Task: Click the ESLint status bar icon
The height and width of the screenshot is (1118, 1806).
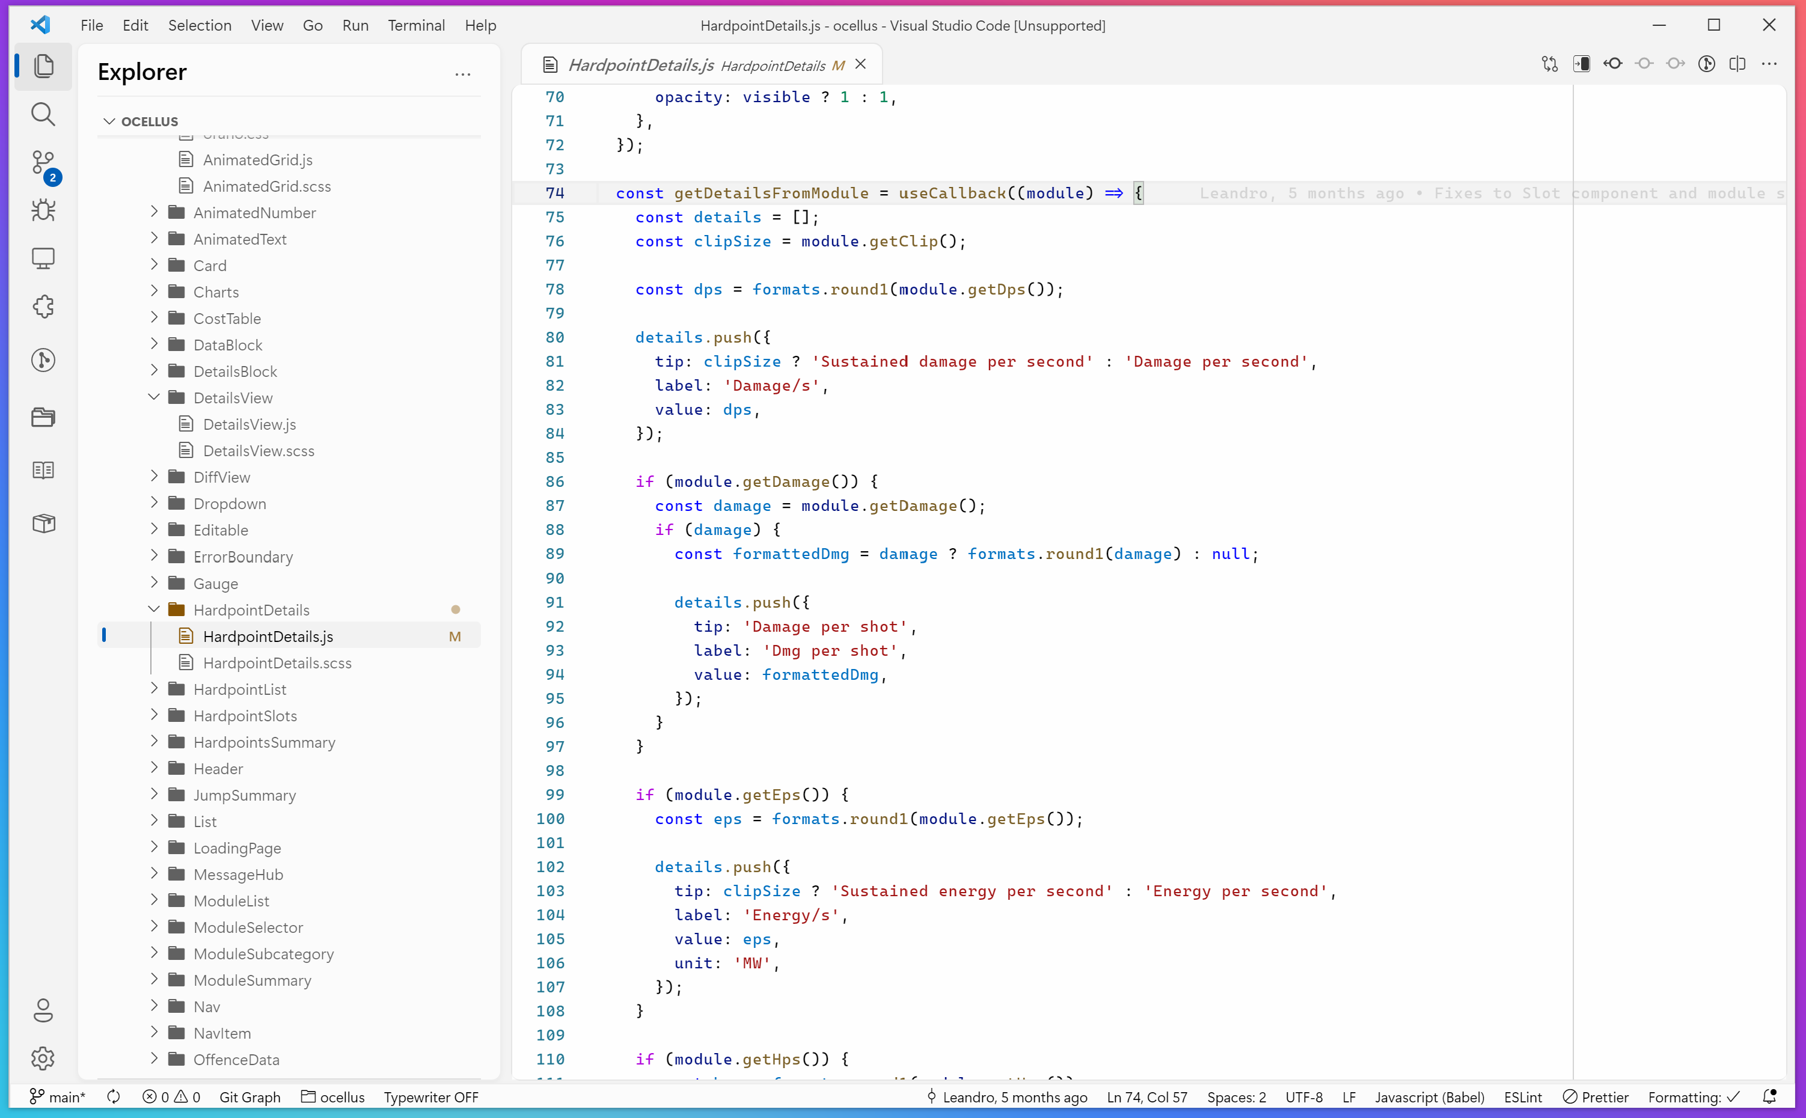Action: [1522, 1098]
